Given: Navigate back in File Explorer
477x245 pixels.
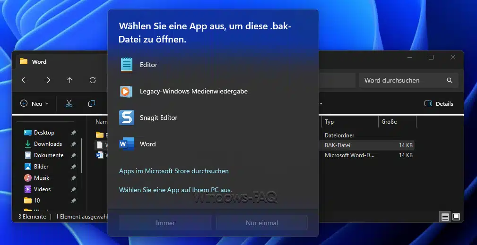Looking at the screenshot, I should coord(25,80).
